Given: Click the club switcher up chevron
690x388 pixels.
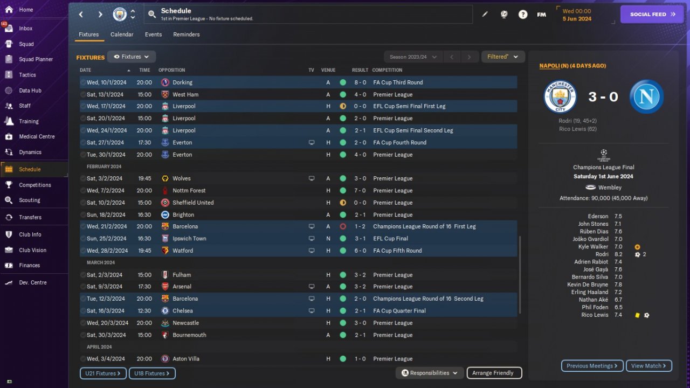Looking at the screenshot, I should [x=133, y=11].
